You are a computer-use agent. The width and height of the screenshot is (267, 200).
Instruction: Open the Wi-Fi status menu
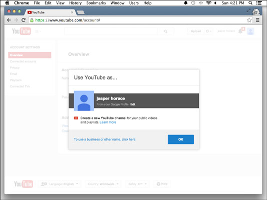point(208,3)
